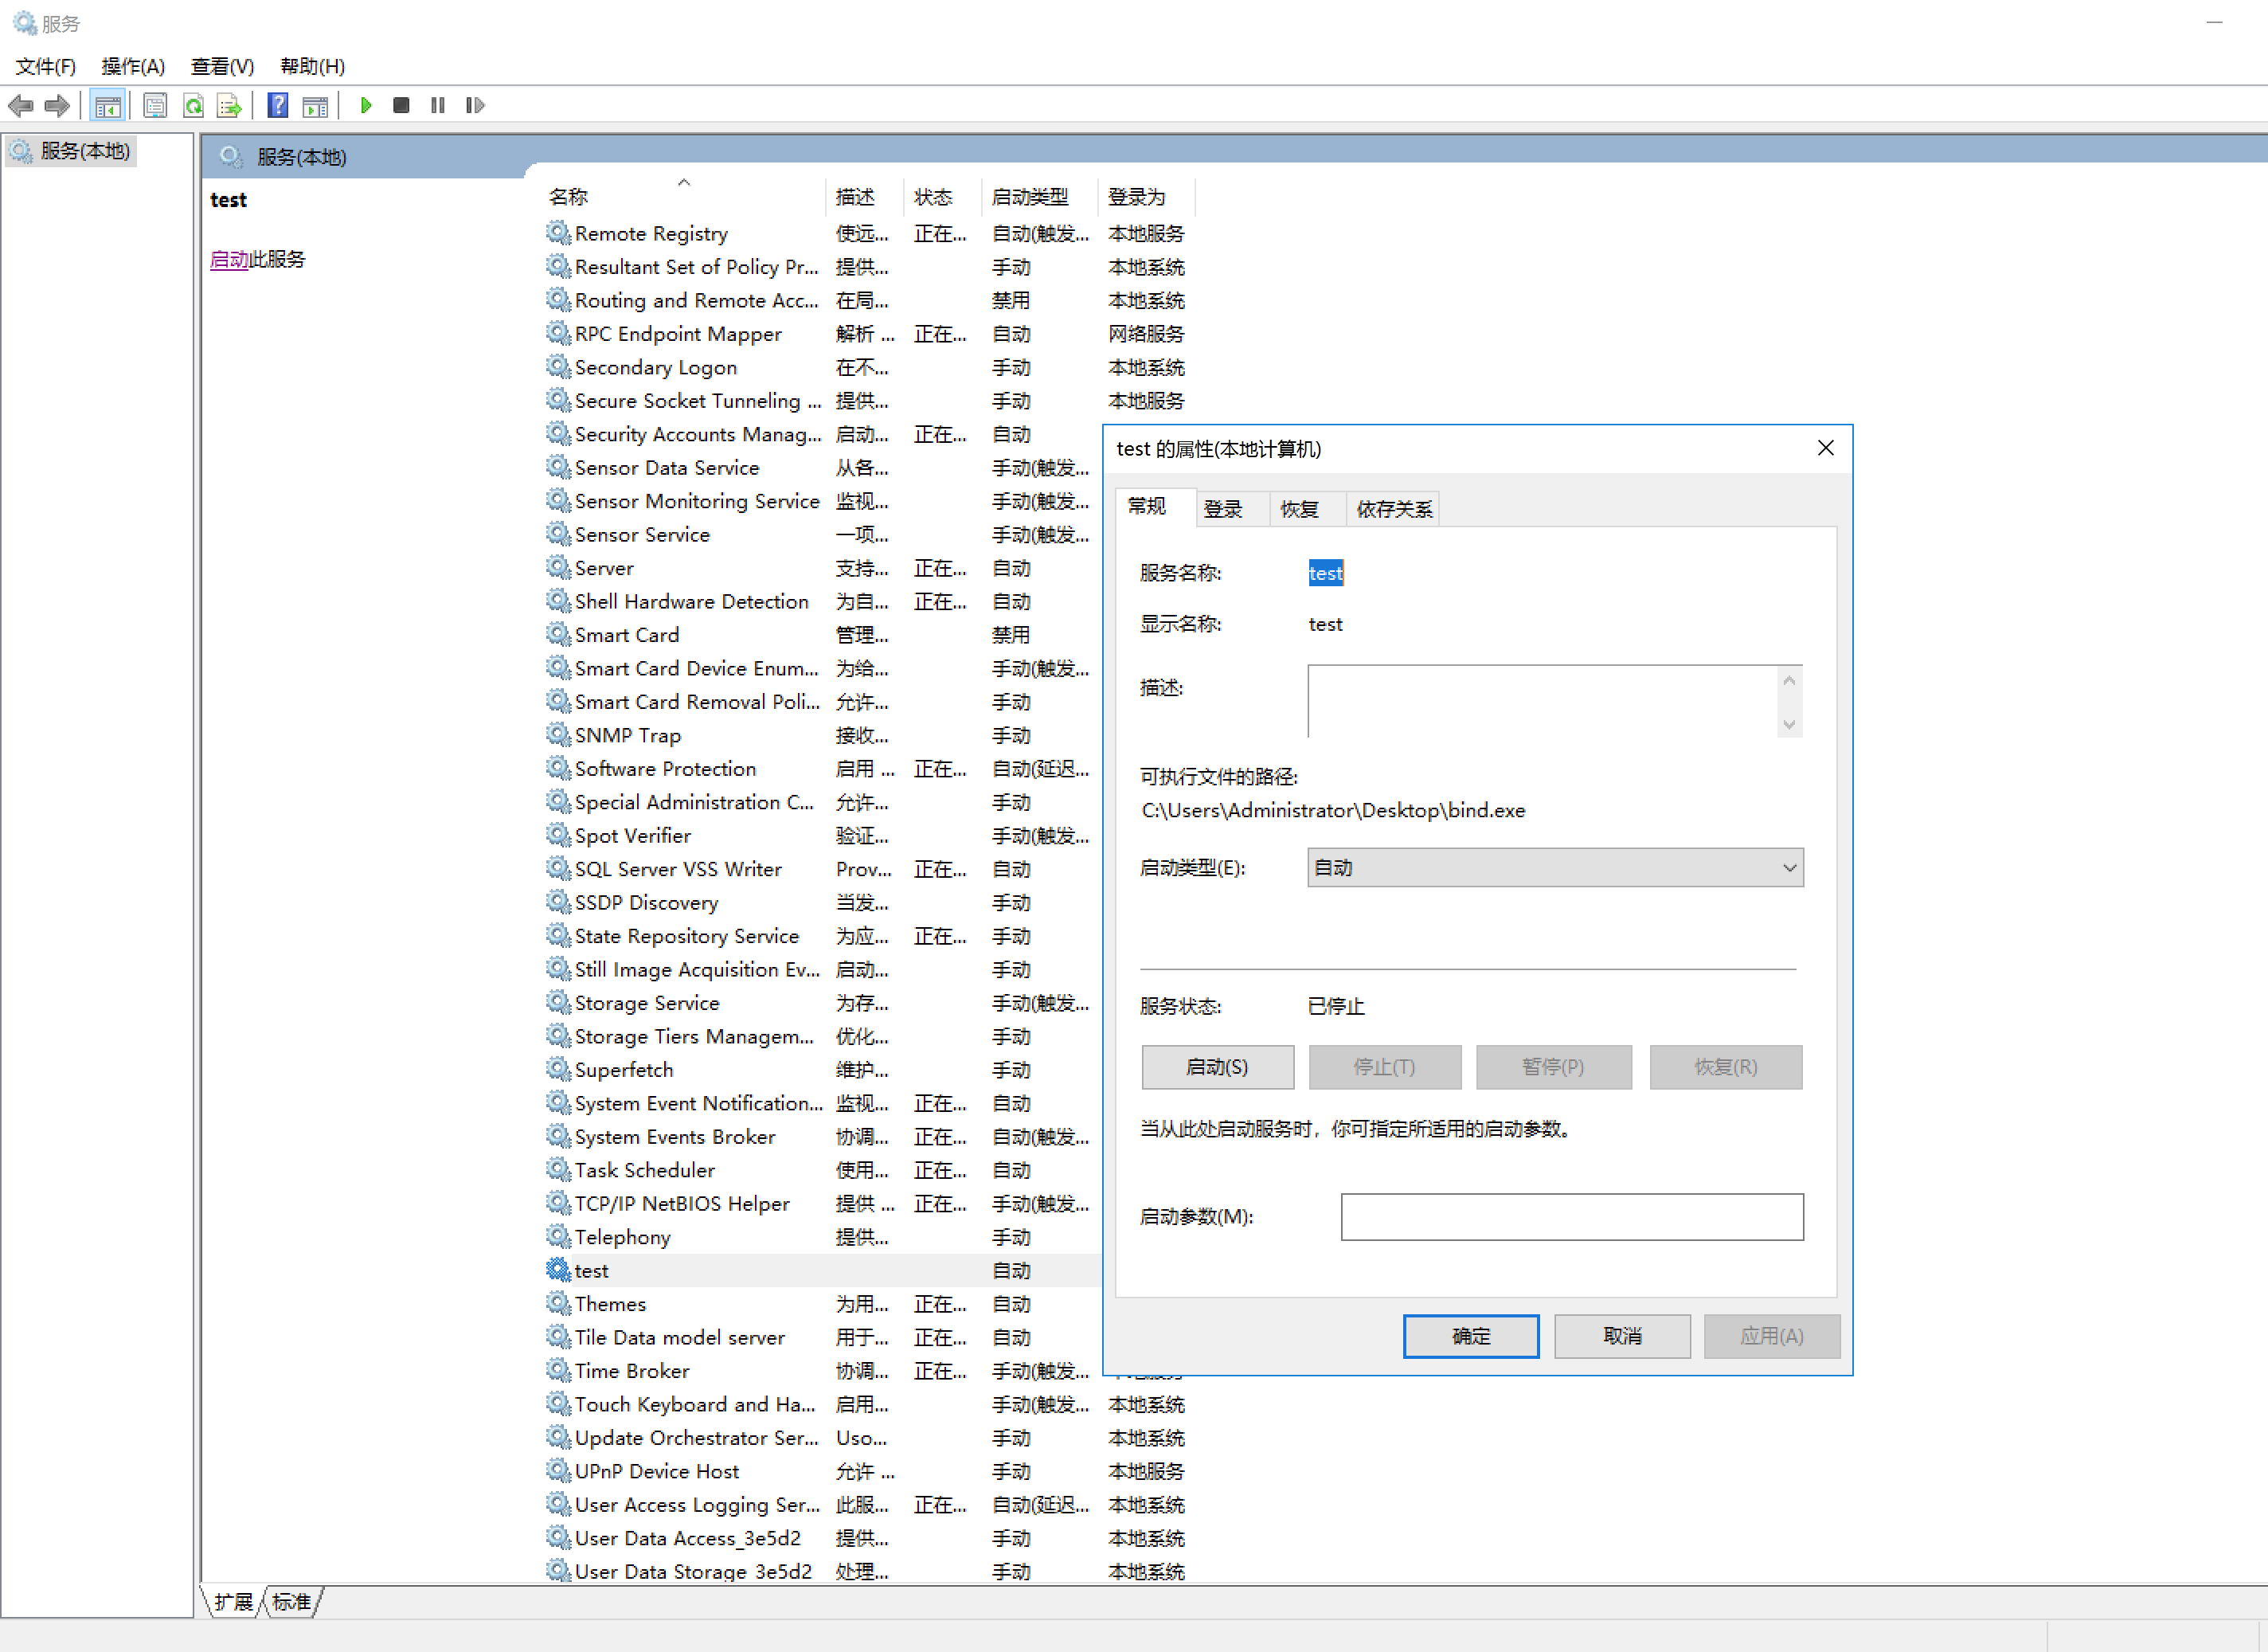Click the Restart Service toolbar icon
2268x1652 pixels.
point(475,105)
